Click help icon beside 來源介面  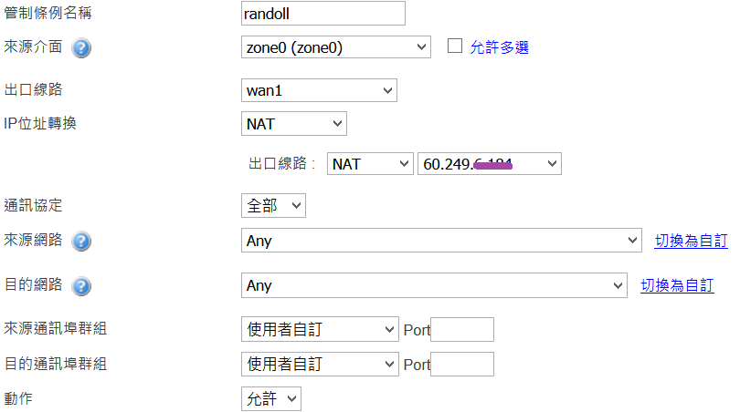[x=81, y=47]
